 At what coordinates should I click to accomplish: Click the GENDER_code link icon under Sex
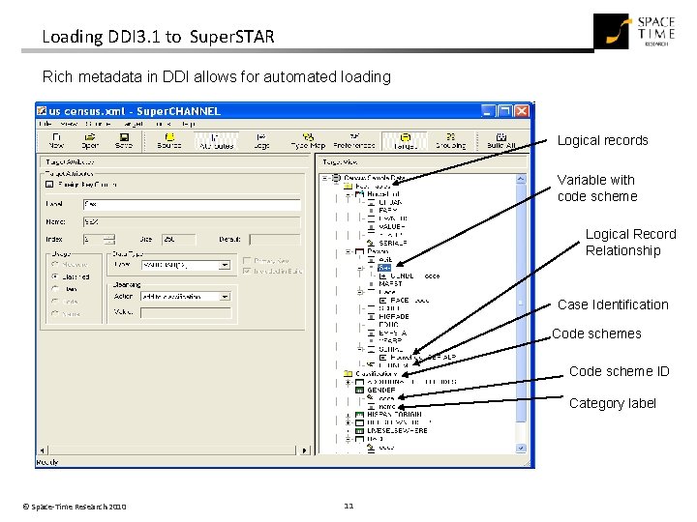pyautogui.click(x=383, y=276)
